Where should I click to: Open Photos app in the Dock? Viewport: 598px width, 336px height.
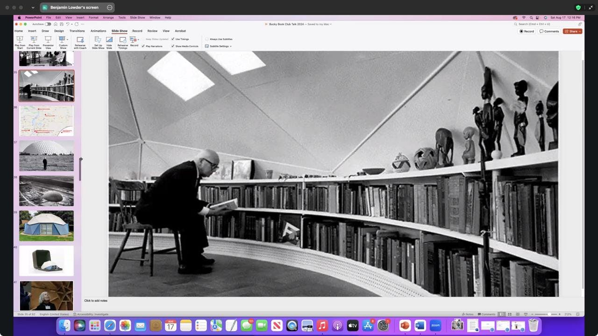[x=125, y=325]
